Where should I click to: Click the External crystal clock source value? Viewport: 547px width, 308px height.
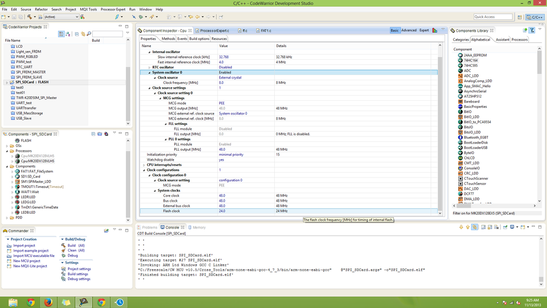(x=230, y=77)
